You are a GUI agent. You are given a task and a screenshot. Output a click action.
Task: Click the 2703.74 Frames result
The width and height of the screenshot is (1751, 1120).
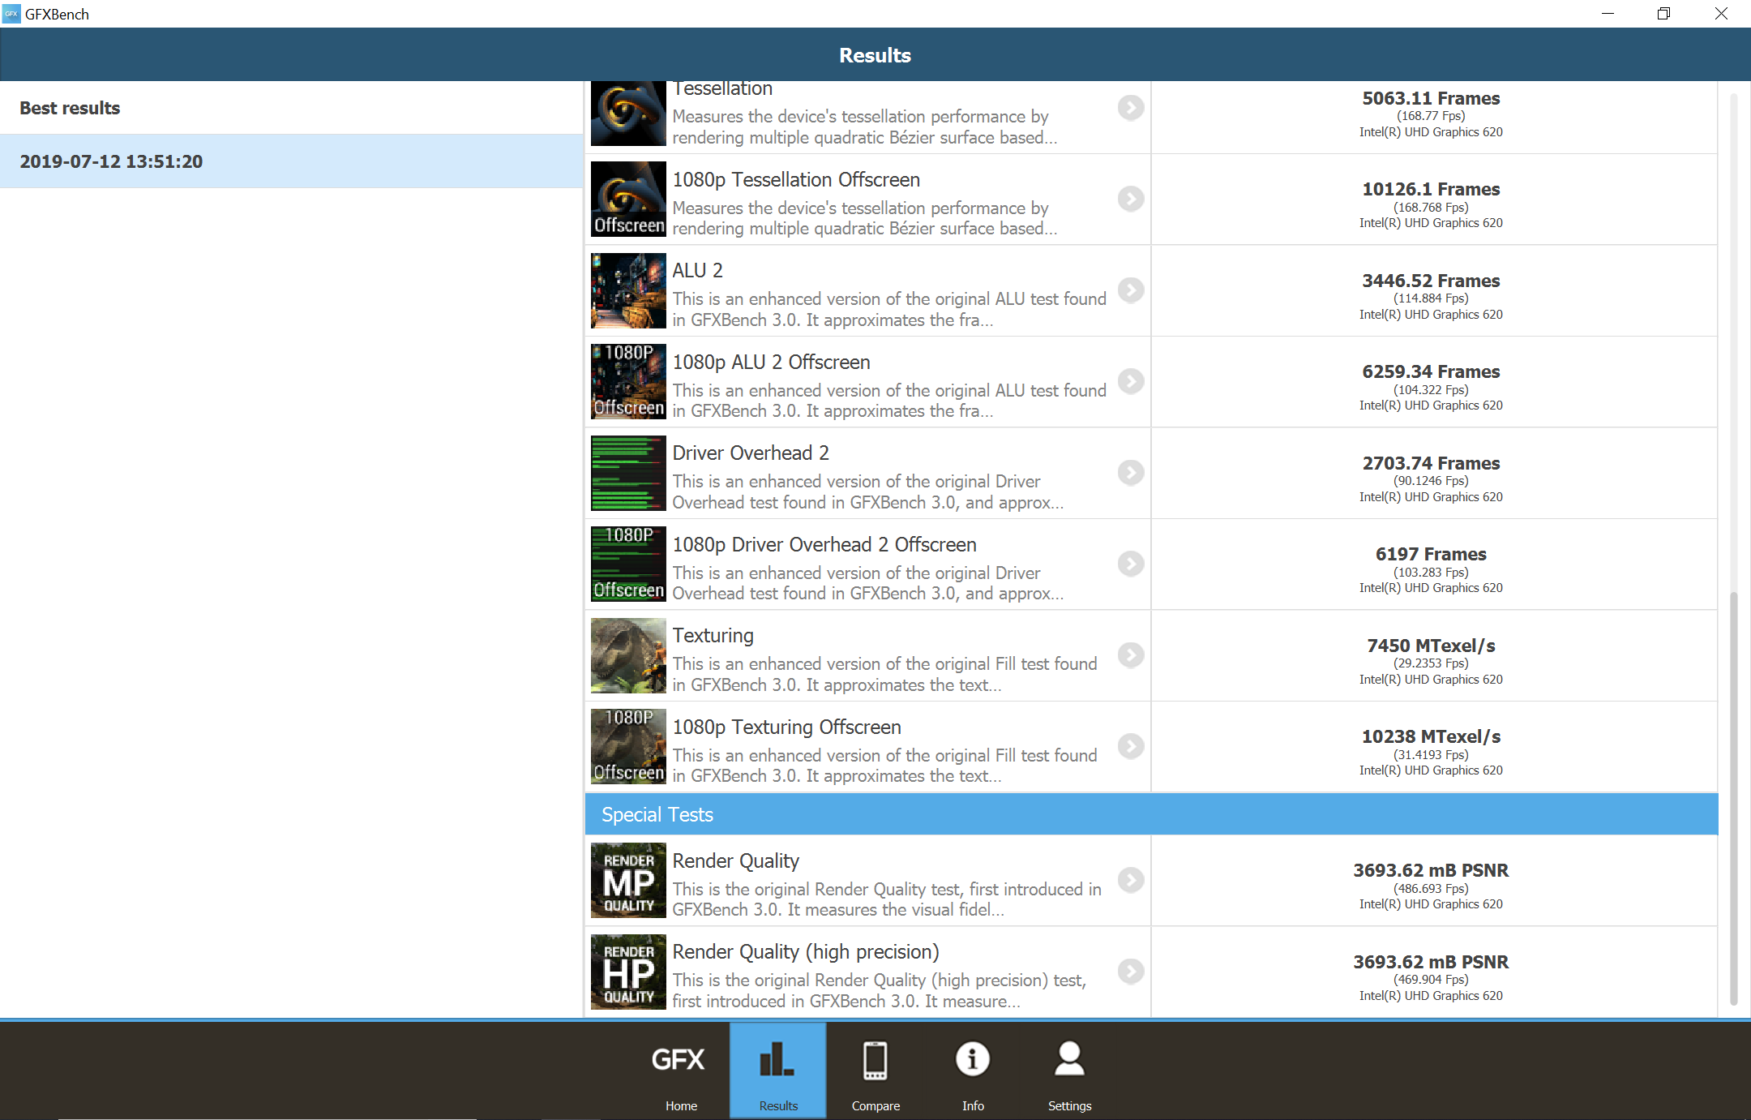[x=1431, y=464]
